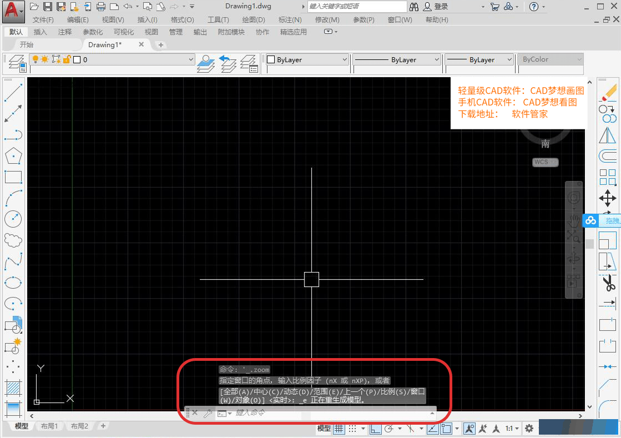This screenshot has height=438, width=621.
Task: Expand the layer 0 dropdown list
Action: coord(190,59)
